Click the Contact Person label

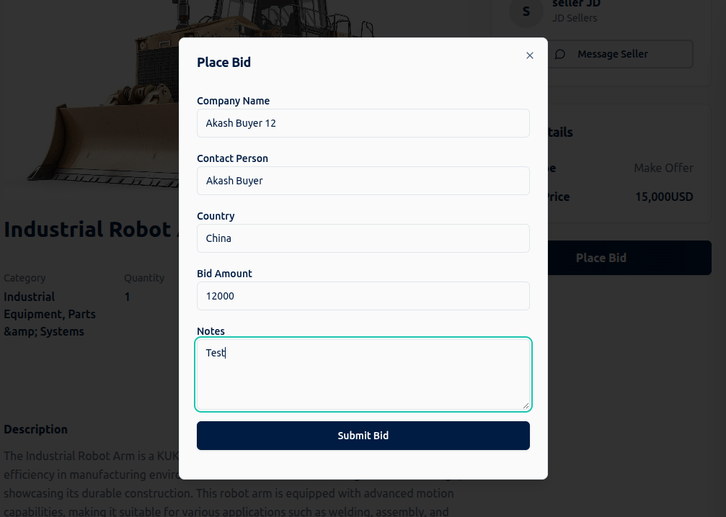232,158
